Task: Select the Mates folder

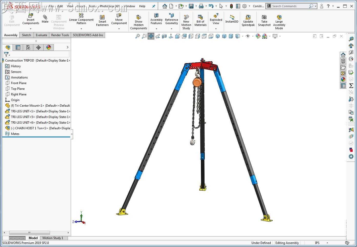Action: [x=13, y=134]
